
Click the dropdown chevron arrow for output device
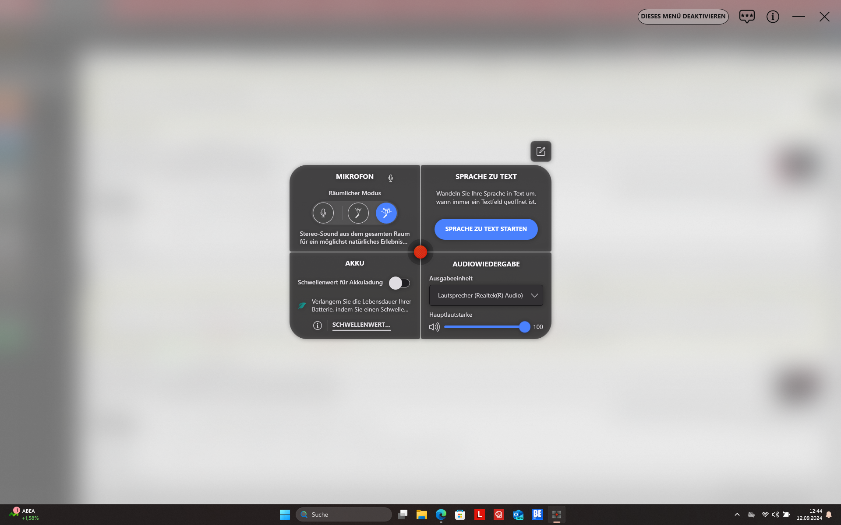pos(534,295)
